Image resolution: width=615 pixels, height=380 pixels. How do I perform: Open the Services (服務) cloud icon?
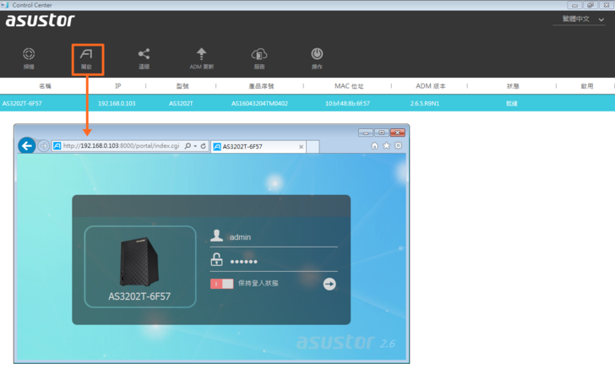[259, 57]
